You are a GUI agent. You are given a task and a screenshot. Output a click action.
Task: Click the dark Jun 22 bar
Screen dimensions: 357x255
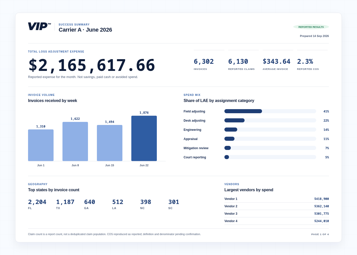point(144,138)
